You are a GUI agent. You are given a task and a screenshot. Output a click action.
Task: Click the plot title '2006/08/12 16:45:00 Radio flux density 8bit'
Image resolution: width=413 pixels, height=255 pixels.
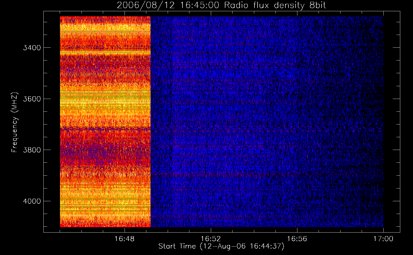click(x=221, y=5)
